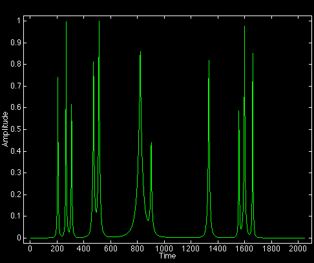Click the Time axis label
Screen dimensions: 314x263
point(167,256)
